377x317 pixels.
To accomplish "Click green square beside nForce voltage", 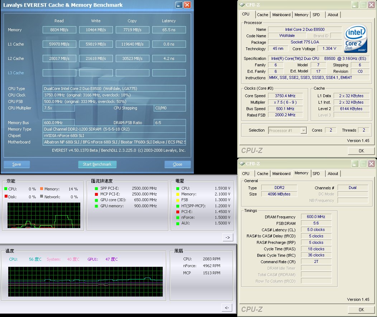I will [x=178, y=218].
